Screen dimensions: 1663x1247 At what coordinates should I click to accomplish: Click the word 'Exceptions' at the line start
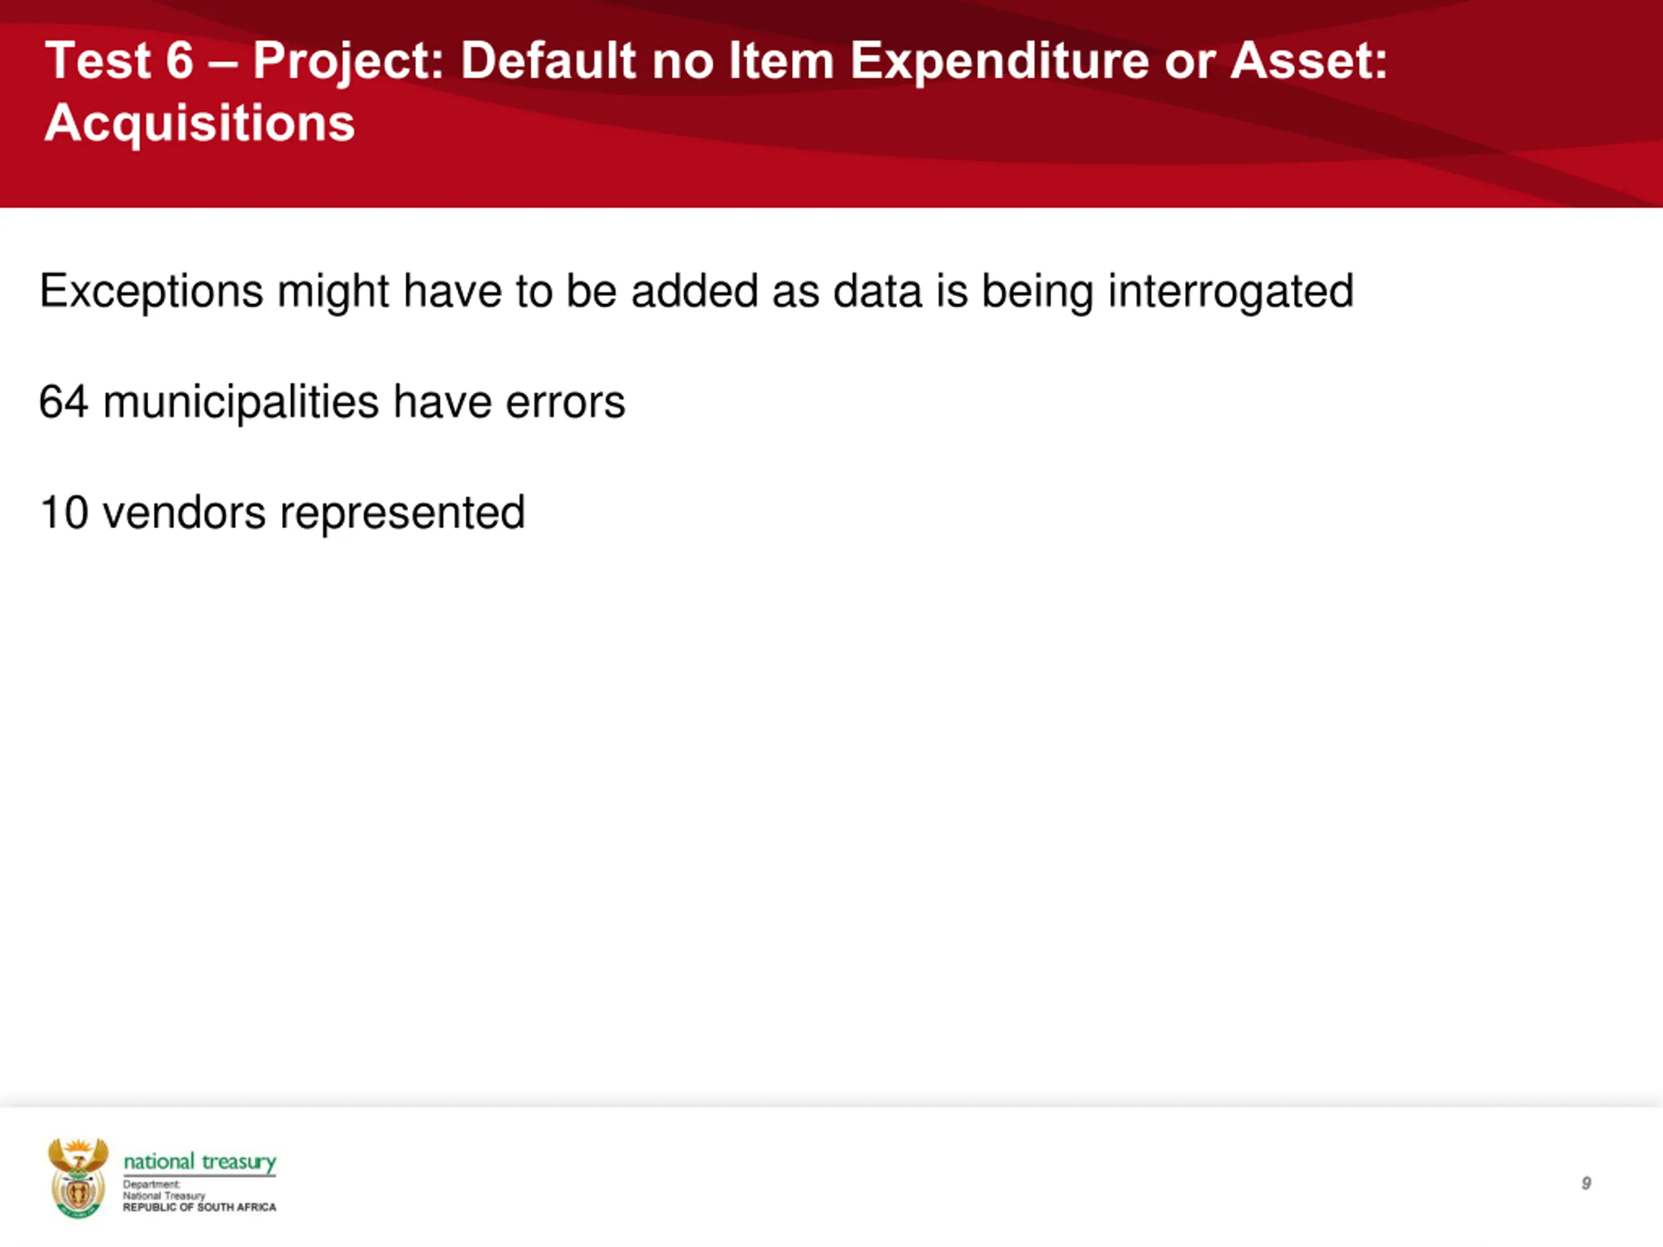pyautogui.click(x=151, y=292)
